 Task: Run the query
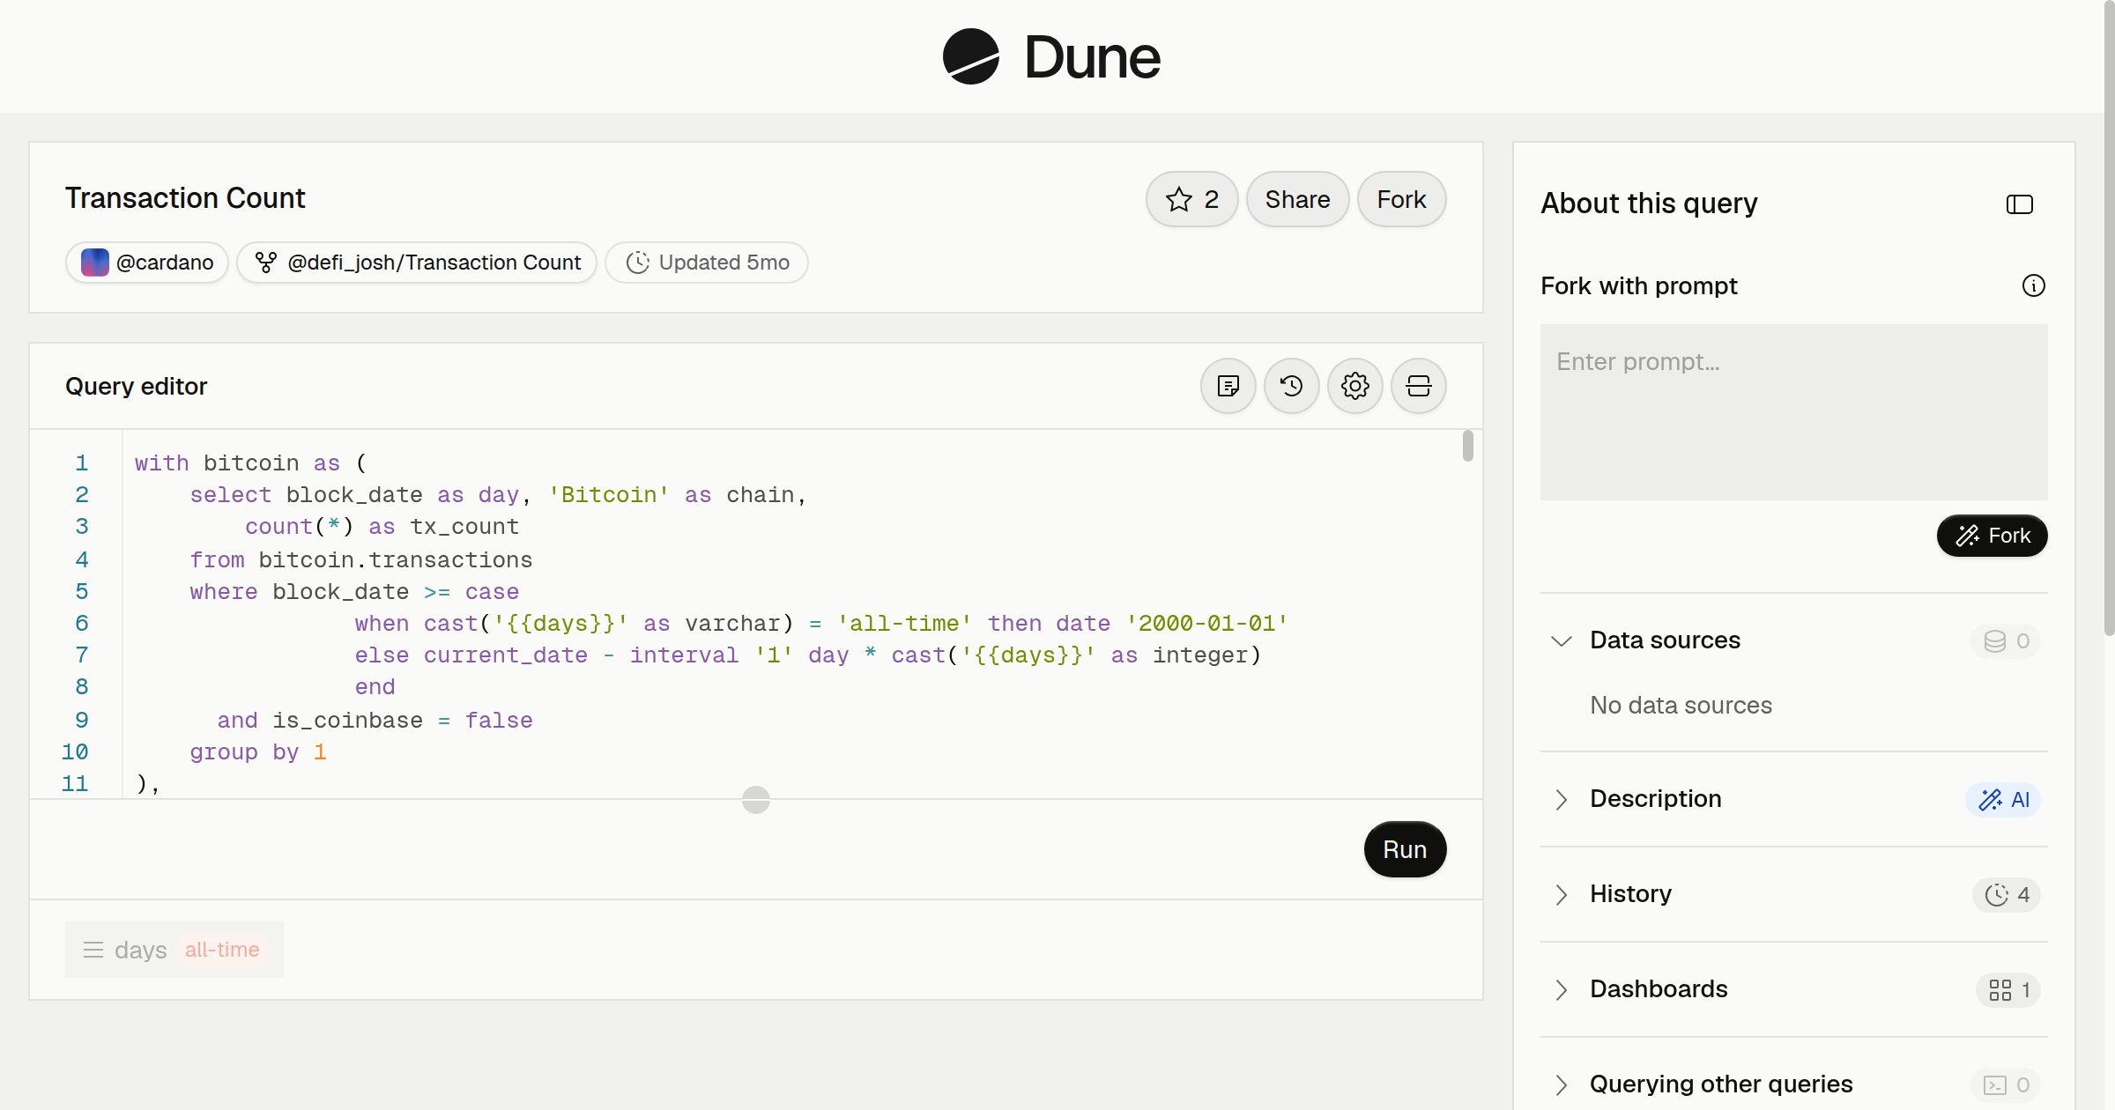(x=1405, y=849)
